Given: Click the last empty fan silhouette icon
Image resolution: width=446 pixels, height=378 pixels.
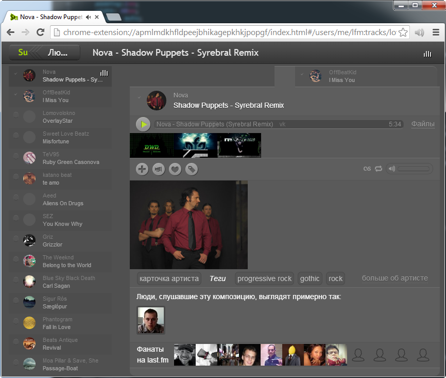Looking at the screenshot, I should click(423, 355).
